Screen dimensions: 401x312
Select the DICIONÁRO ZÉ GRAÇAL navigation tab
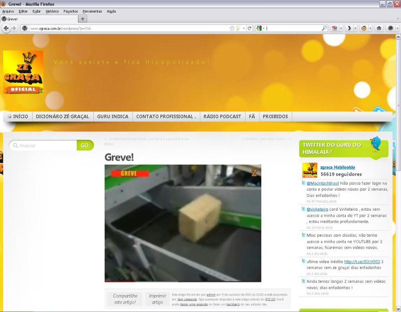tap(63, 116)
